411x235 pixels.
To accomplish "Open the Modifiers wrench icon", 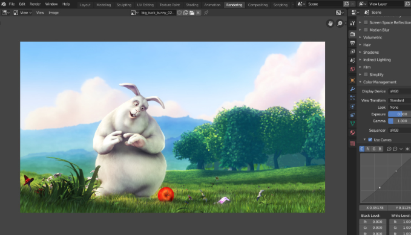I will (352, 89).
